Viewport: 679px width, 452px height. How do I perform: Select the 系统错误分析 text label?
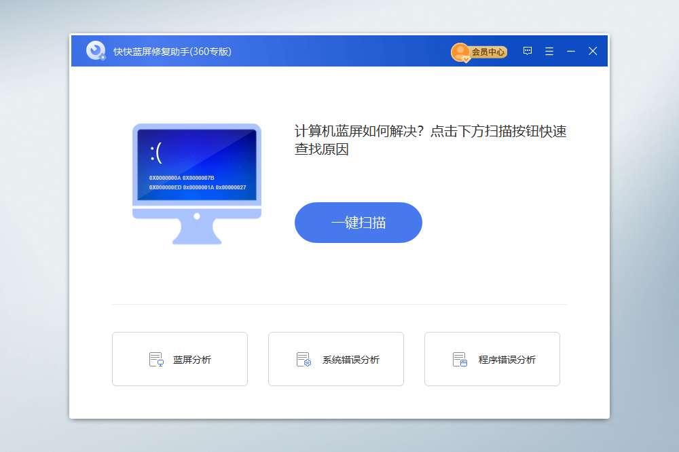[350, 360]
